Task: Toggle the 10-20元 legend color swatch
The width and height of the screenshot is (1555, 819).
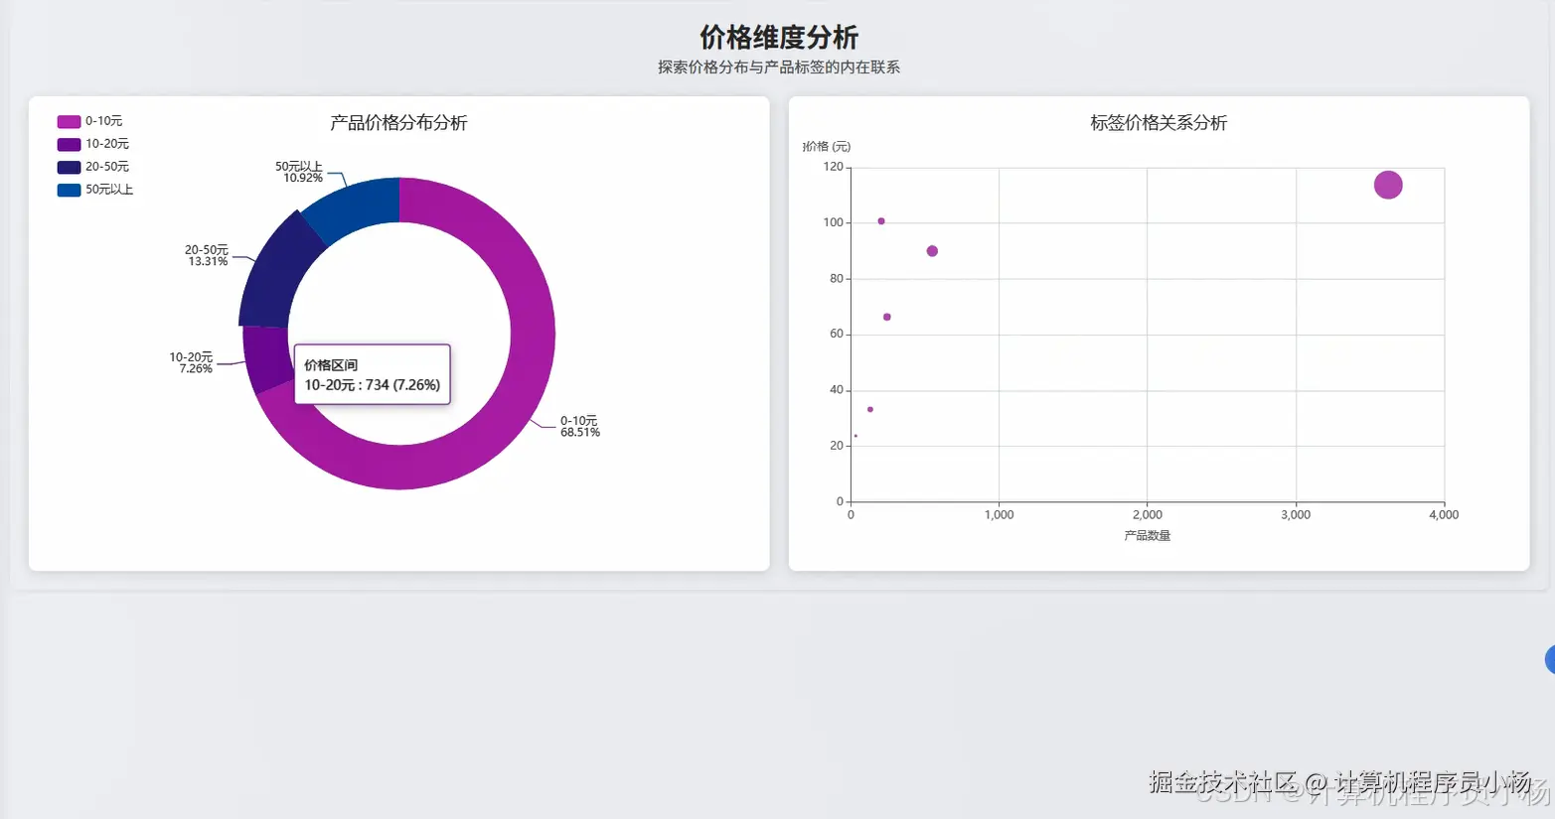Action: [69, 144]
